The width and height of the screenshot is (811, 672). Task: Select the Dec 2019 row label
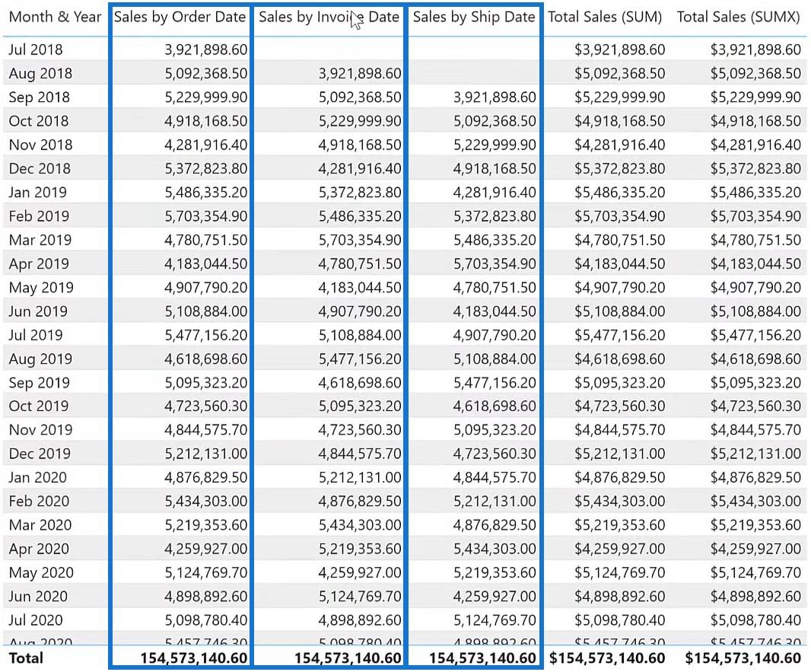point(40,454)
